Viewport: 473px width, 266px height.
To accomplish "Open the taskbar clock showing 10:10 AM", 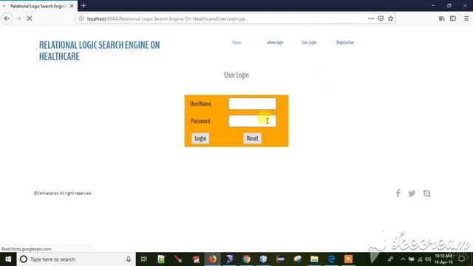I will click(443, 259).
